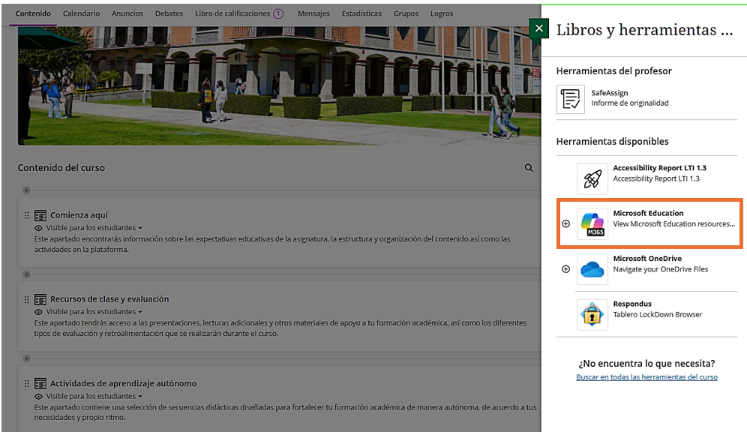The width and height of the screenshot is (747, 432).
Task: Click the View Microsoft Education resources text
Action: (674, 223)
